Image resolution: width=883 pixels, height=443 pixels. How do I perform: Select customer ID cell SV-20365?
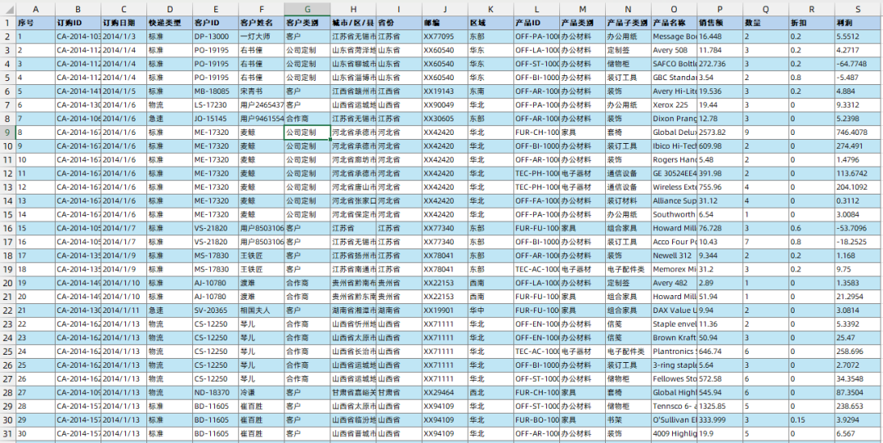pos(215,310)
